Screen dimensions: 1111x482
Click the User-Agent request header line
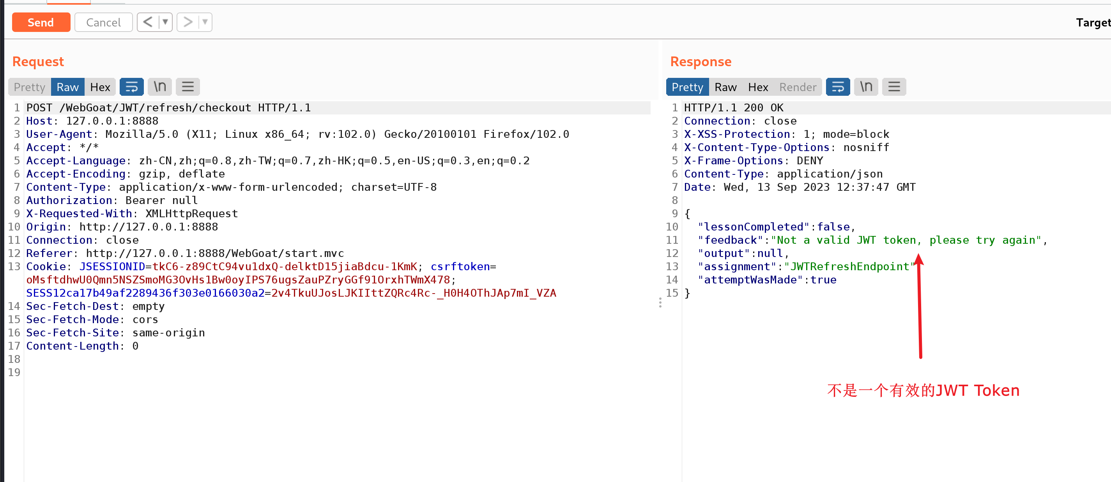pyautogui.click(x=297, y=134)
